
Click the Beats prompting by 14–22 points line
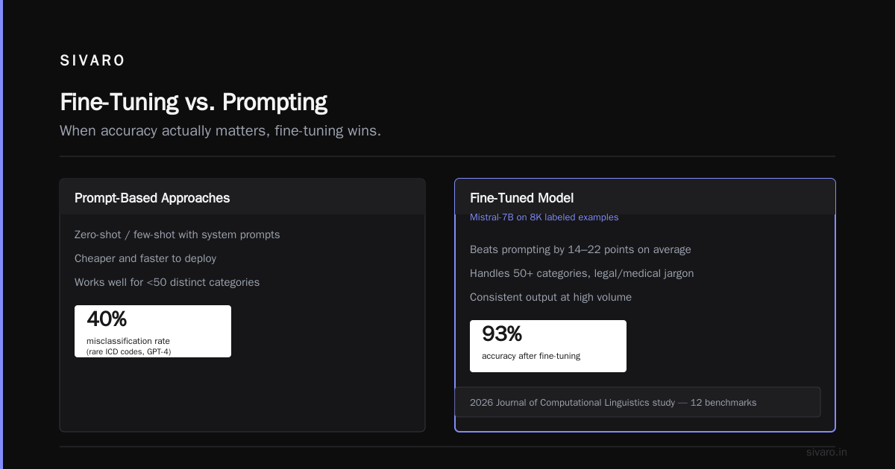[x=580, y=249]
